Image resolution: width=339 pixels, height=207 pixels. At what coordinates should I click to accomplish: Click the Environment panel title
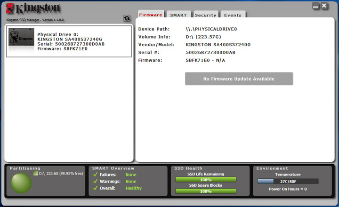(x=272, y=168)
